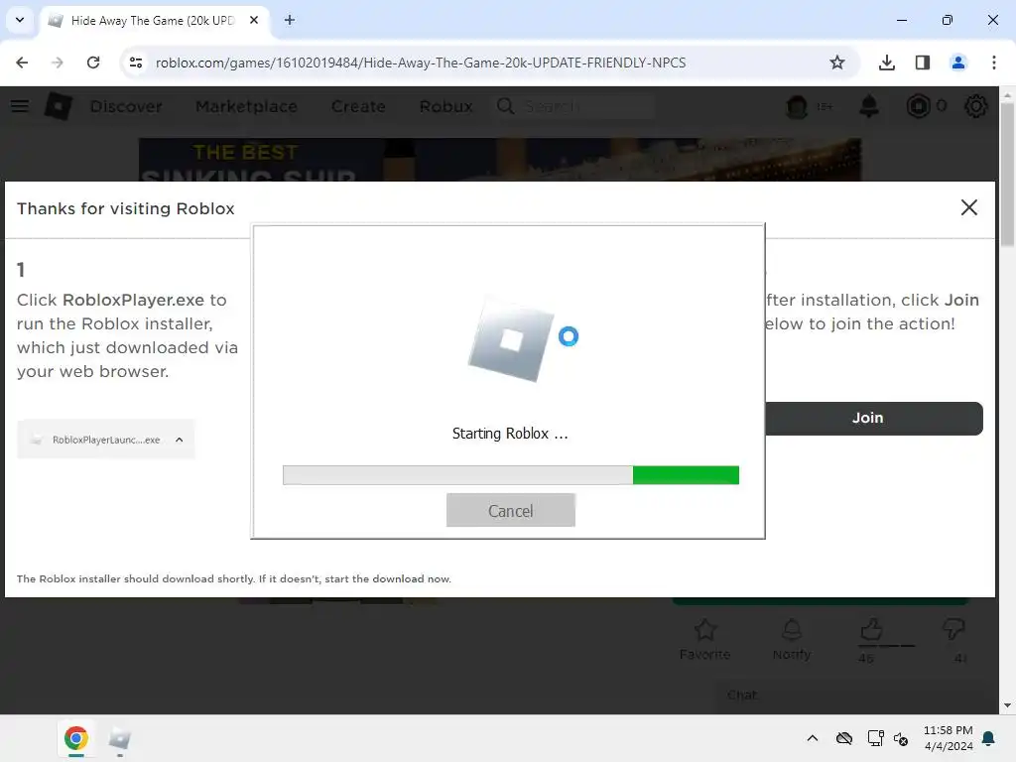Cancel the Starting Roblox launcher

(511, 511)
